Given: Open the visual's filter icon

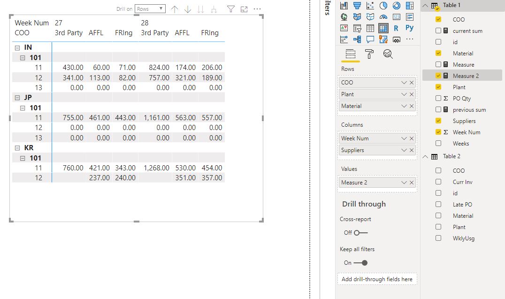Looking at the screenshot, I should pyautogui.click(x=230, y=9).
